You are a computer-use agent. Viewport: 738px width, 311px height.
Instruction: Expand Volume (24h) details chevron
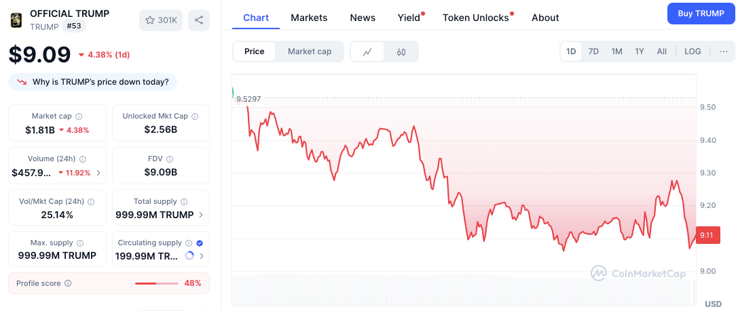click(98, 173)
